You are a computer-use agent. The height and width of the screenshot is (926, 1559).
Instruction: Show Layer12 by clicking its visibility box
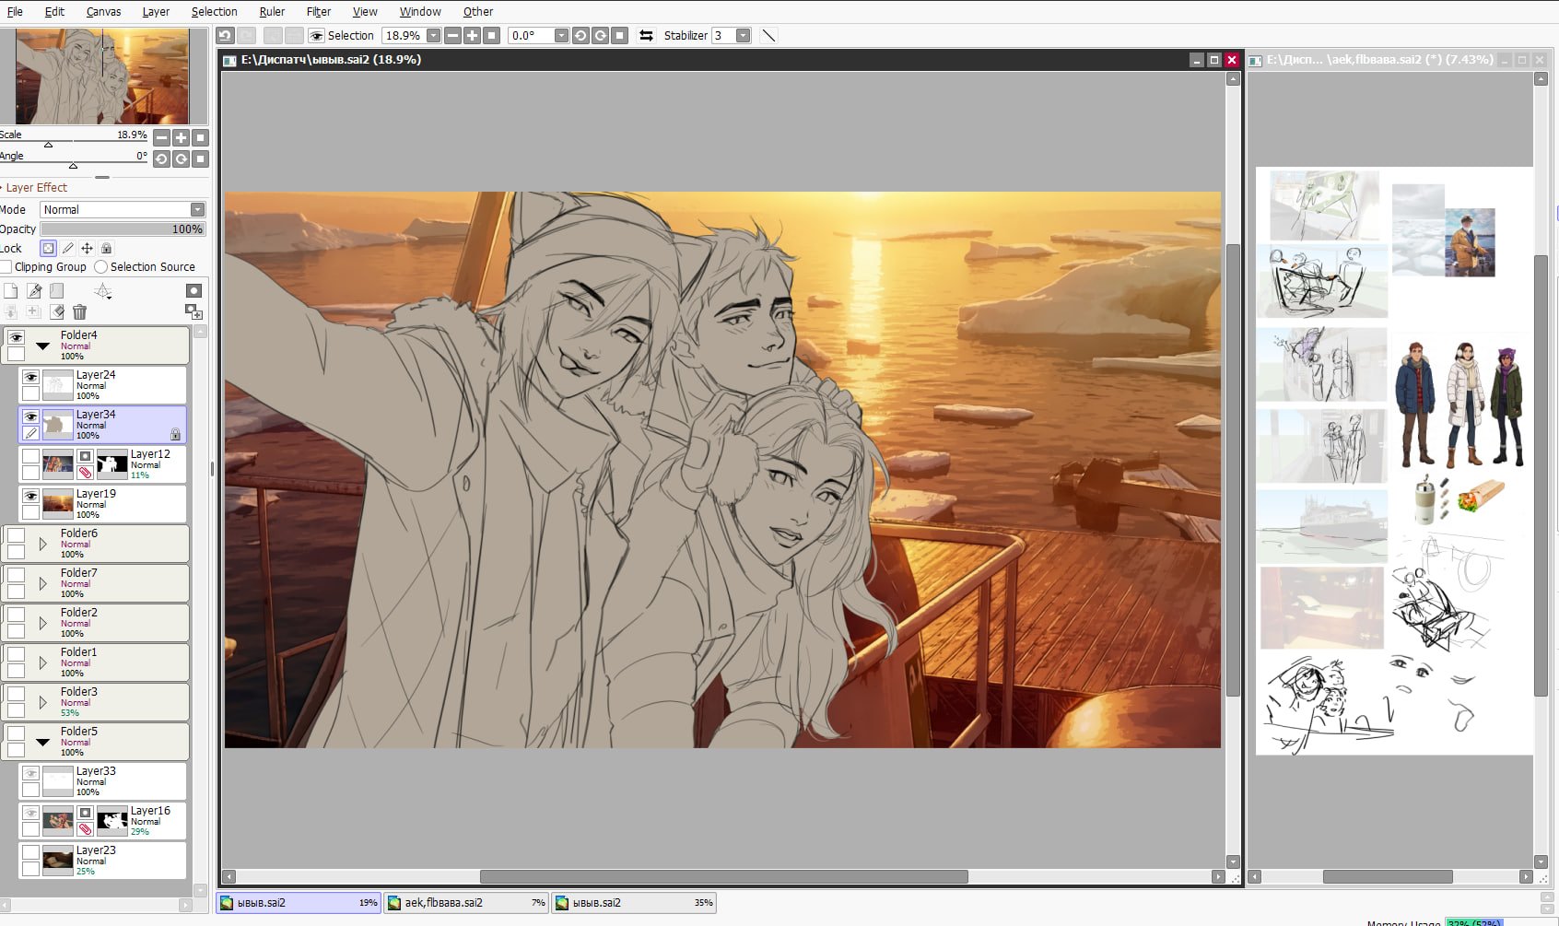pos(30,457)
